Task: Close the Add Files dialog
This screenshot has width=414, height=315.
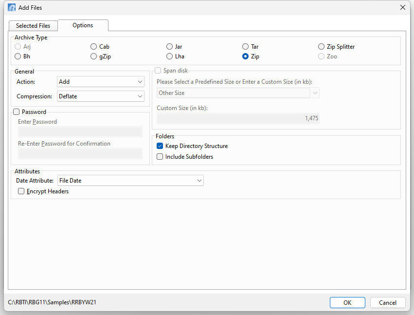Action: click(x=403, y=7)
